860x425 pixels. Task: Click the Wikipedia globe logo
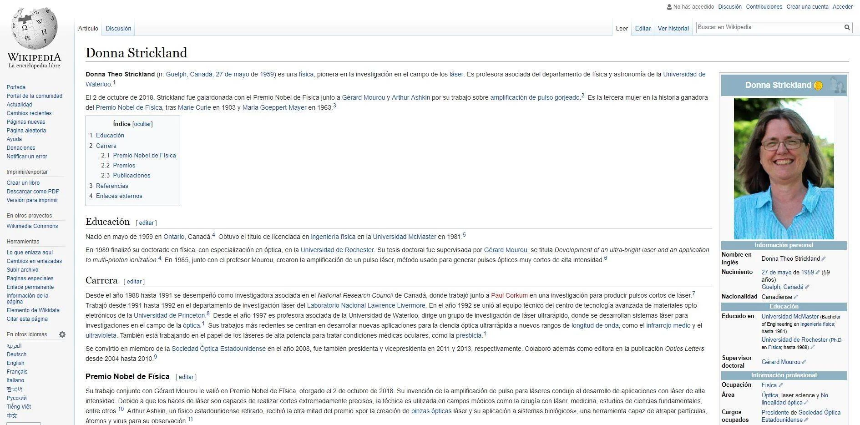[x=34, y=28]
